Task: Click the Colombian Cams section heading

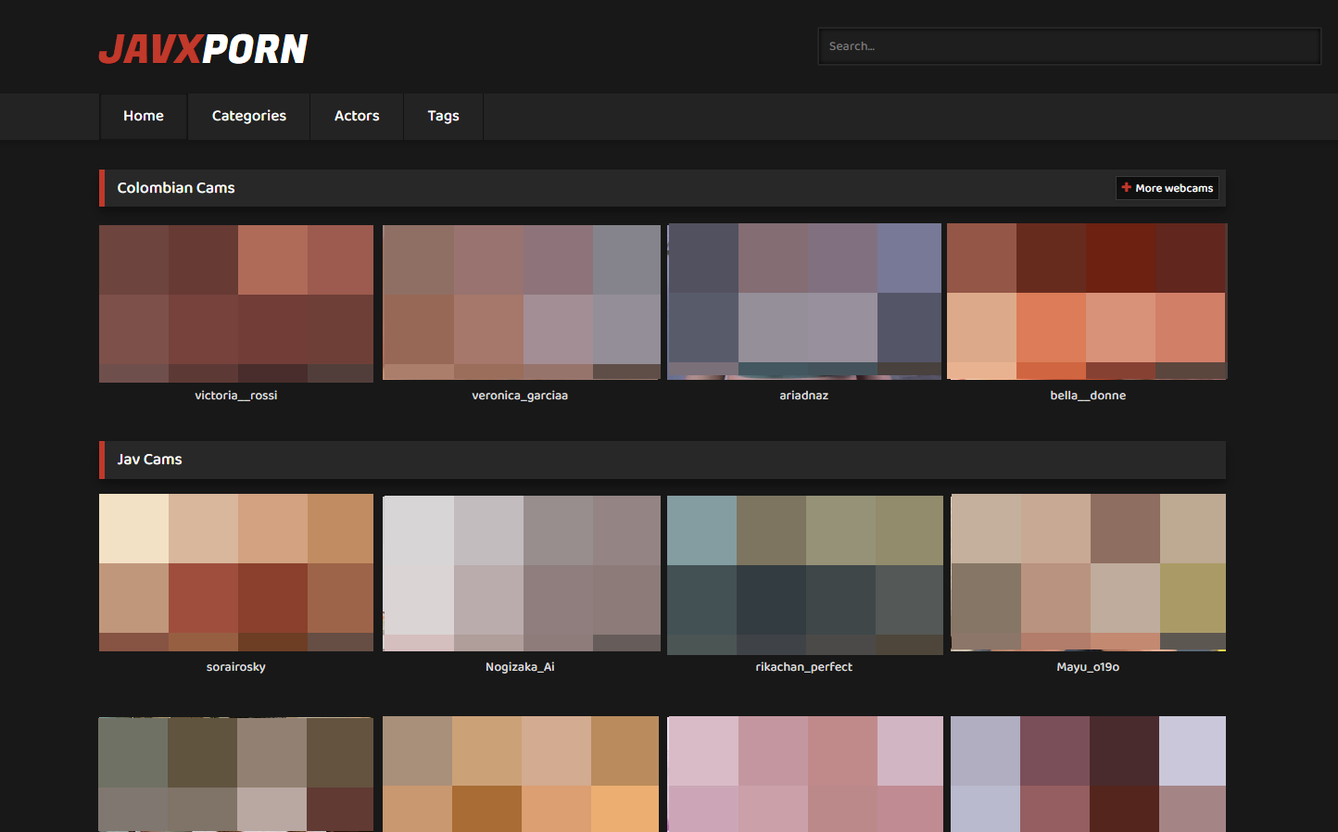Action: click(x=176, y=188)
